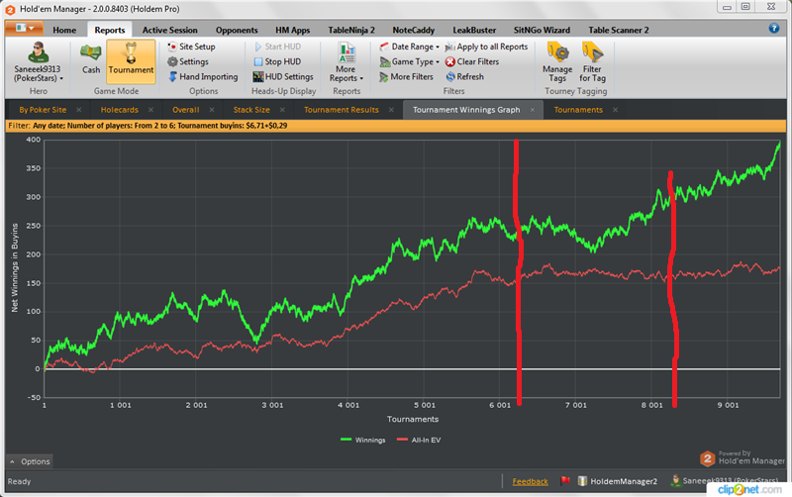Switch to the Home ribbon tab
This screenshot has height=497, width=792.
[64, 30]
